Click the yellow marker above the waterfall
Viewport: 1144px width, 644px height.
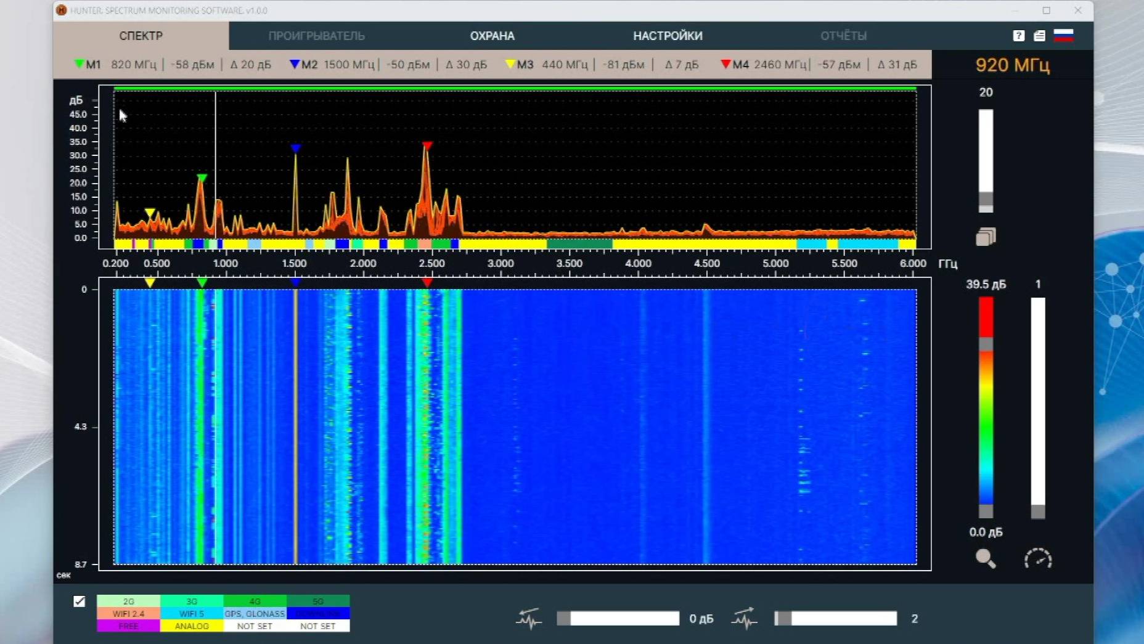pyautogui.click(x=150, y=283)
